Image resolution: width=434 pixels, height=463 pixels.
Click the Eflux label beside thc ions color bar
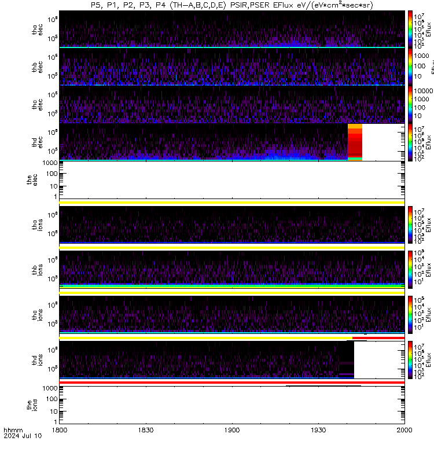click(x=429, y=315)
